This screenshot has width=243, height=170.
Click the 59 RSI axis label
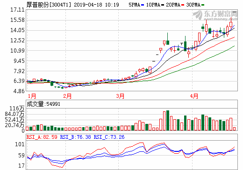click(x=21, y=156)
